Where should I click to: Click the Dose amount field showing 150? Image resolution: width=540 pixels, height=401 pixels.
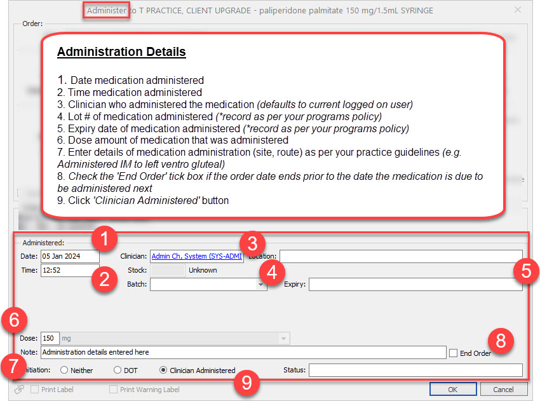click(50, 338)
